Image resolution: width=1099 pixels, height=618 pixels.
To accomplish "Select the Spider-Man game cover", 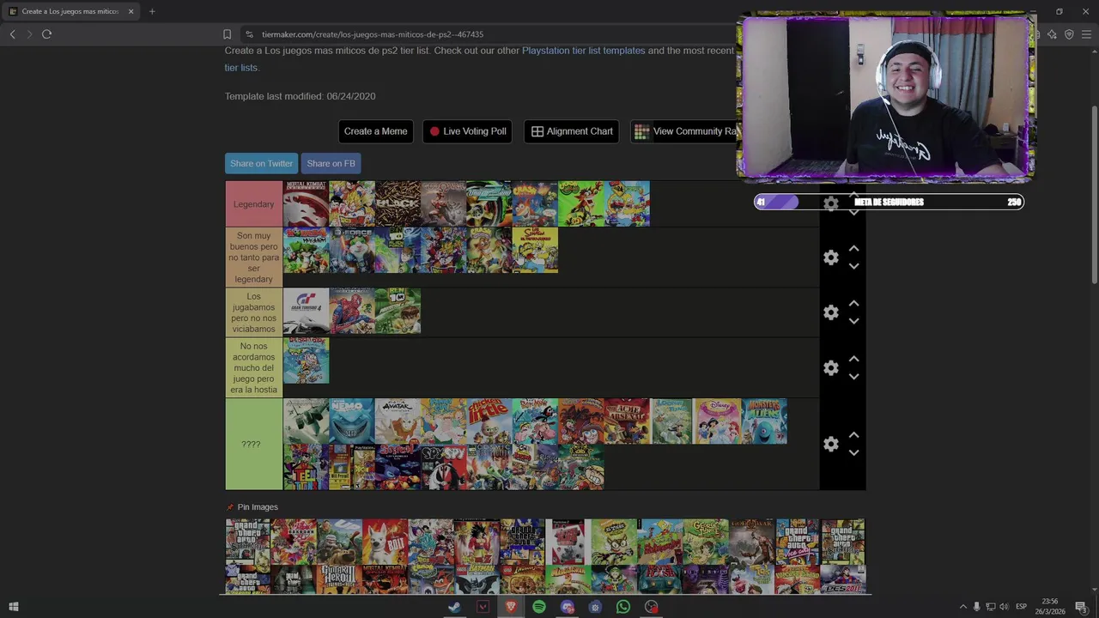I will pyautogui.click(x=352, y=311).
